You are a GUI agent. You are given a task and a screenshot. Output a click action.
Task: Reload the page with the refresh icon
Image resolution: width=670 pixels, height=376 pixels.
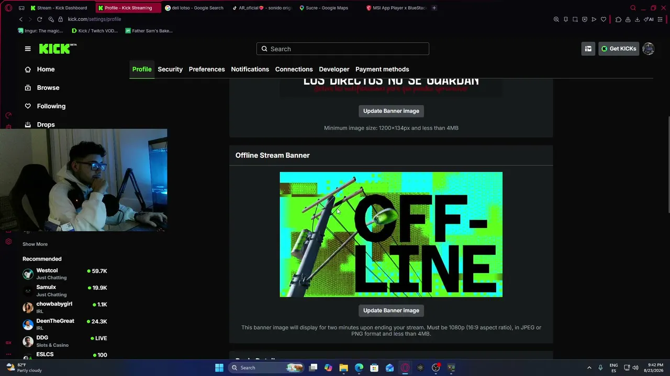[x=39, y=19]
